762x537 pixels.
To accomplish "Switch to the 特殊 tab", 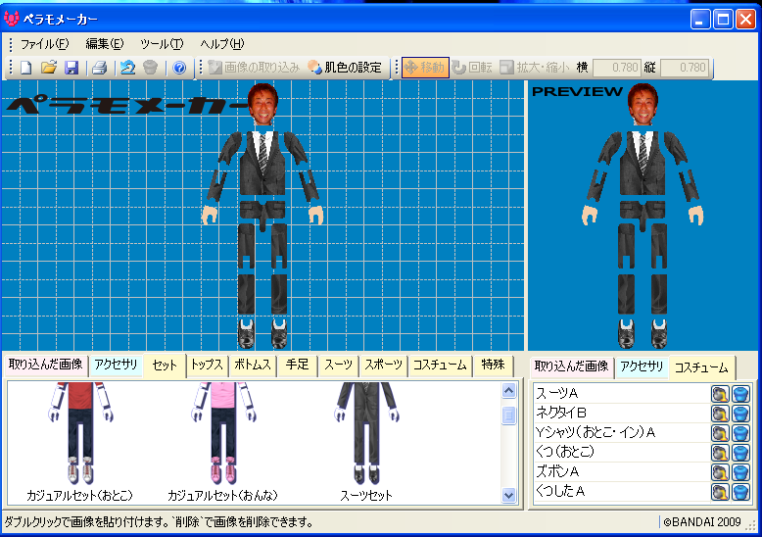I will (x=493, y=365).
